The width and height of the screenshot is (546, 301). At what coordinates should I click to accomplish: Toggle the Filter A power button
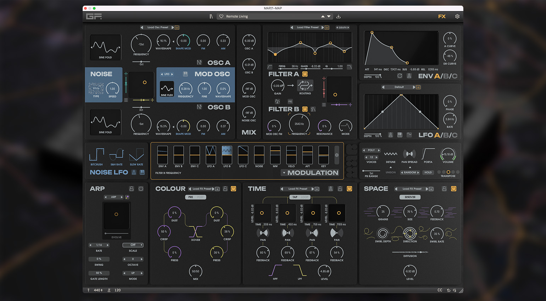[305, 74]
